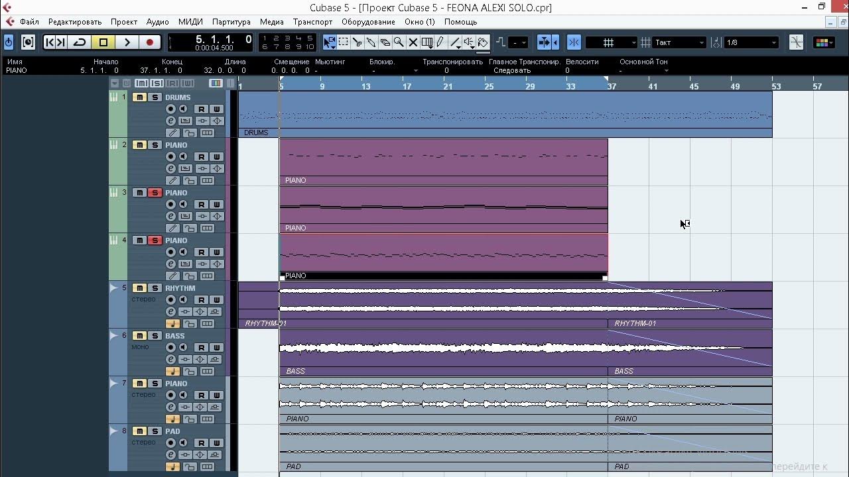The image size is (849, 477).
Task: Select the Line tool
Action: [455, 42]
